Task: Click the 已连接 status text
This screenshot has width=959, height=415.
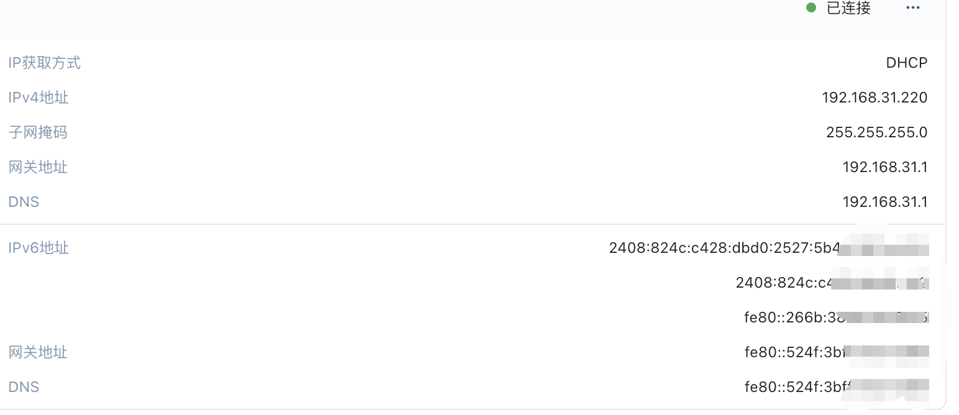Action: pos(848,8)
